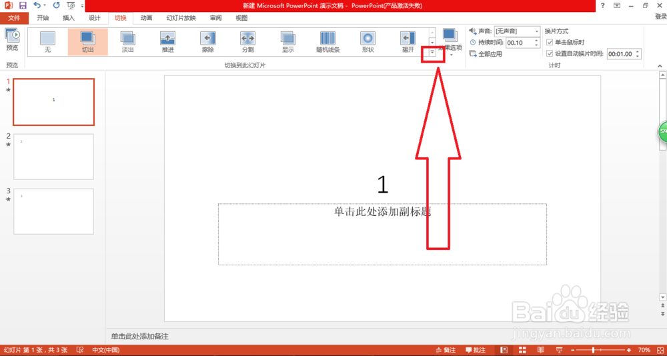
Task: Move the transition gallery down one row
Action: 432,43
